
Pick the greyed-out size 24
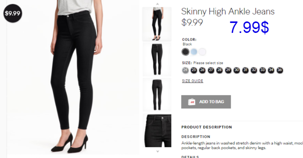point(185,70)
